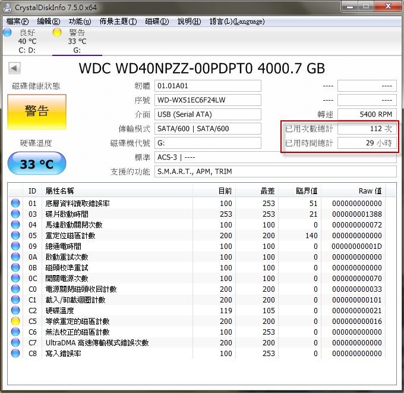The width and height of the screenshot is (404, 393).
Task: Click the serial number field WD-WX51EC6F24LW
Action: pos(208,100)
